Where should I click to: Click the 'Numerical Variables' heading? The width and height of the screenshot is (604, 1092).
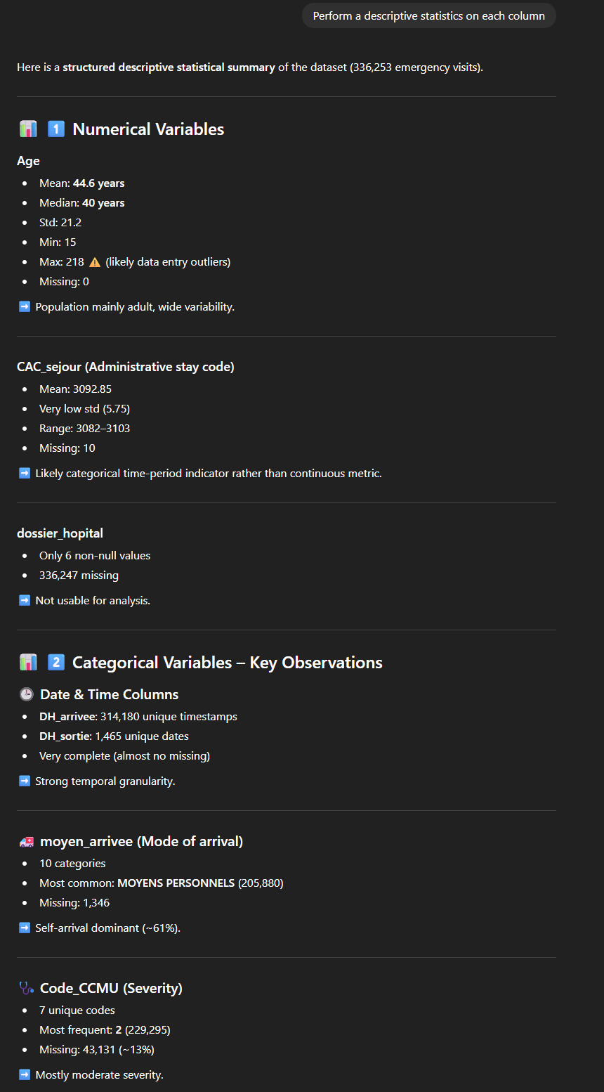(x=148, y=129)
